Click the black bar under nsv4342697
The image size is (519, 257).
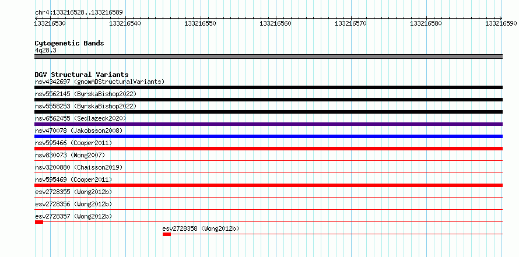268,87
